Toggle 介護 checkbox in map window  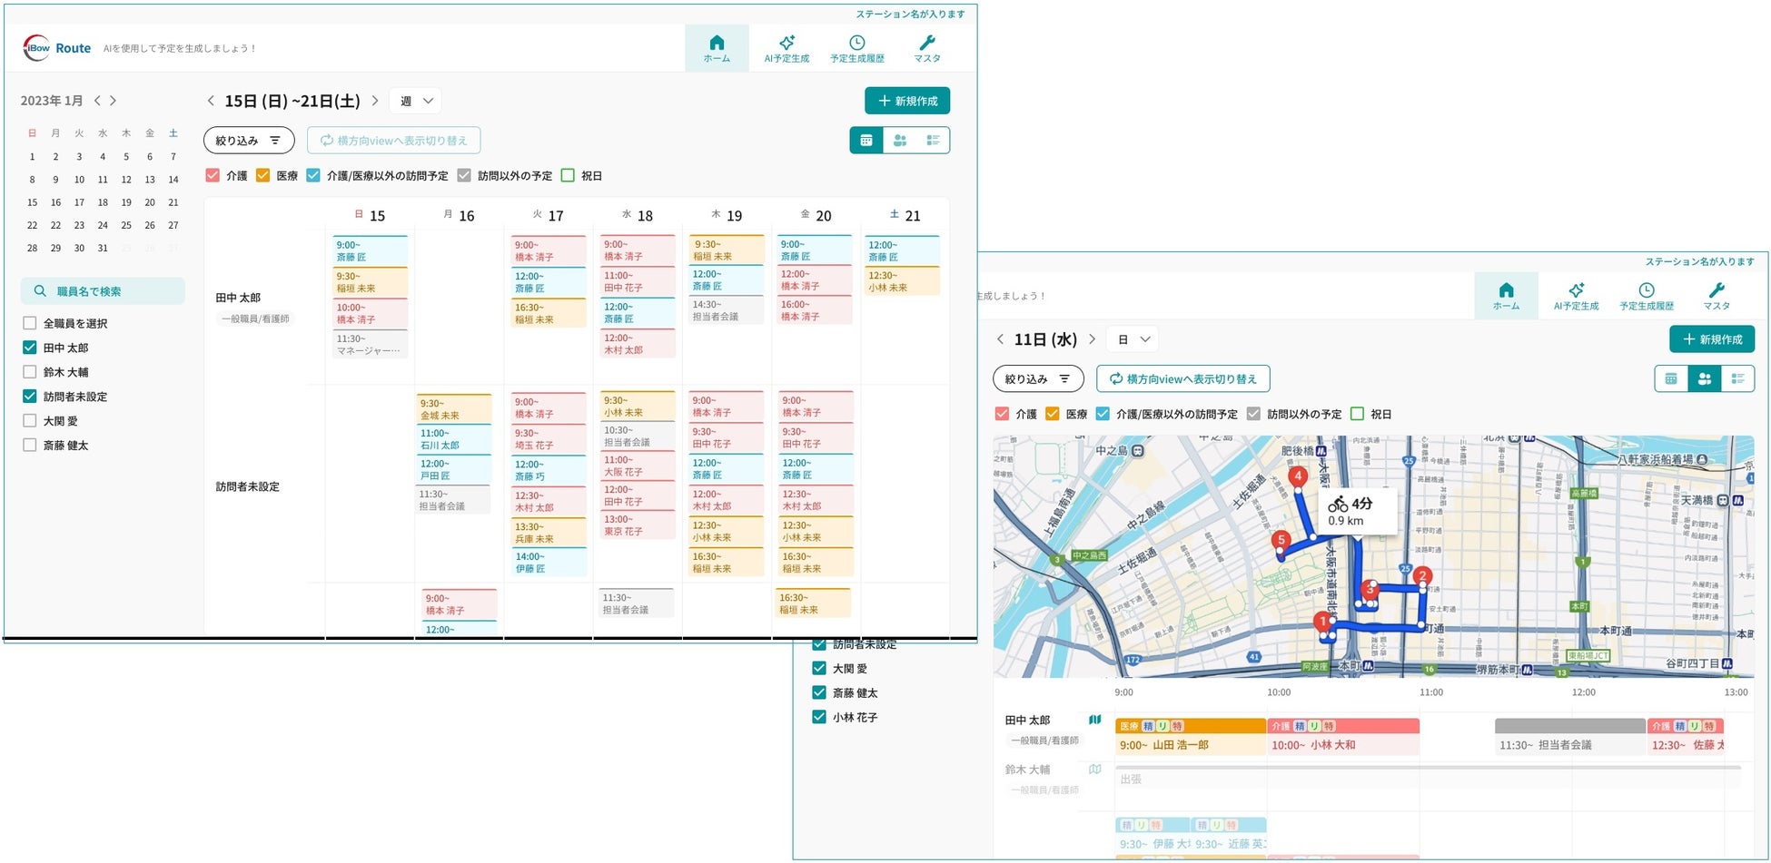[x=1002, y=414]
